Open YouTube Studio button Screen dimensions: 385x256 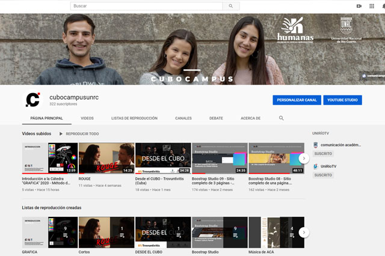(342, 100)
